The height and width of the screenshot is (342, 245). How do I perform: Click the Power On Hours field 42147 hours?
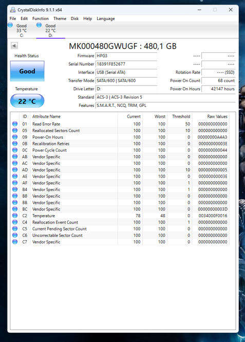pos(218,89)
